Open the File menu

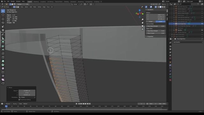click(x=5, y=1)
